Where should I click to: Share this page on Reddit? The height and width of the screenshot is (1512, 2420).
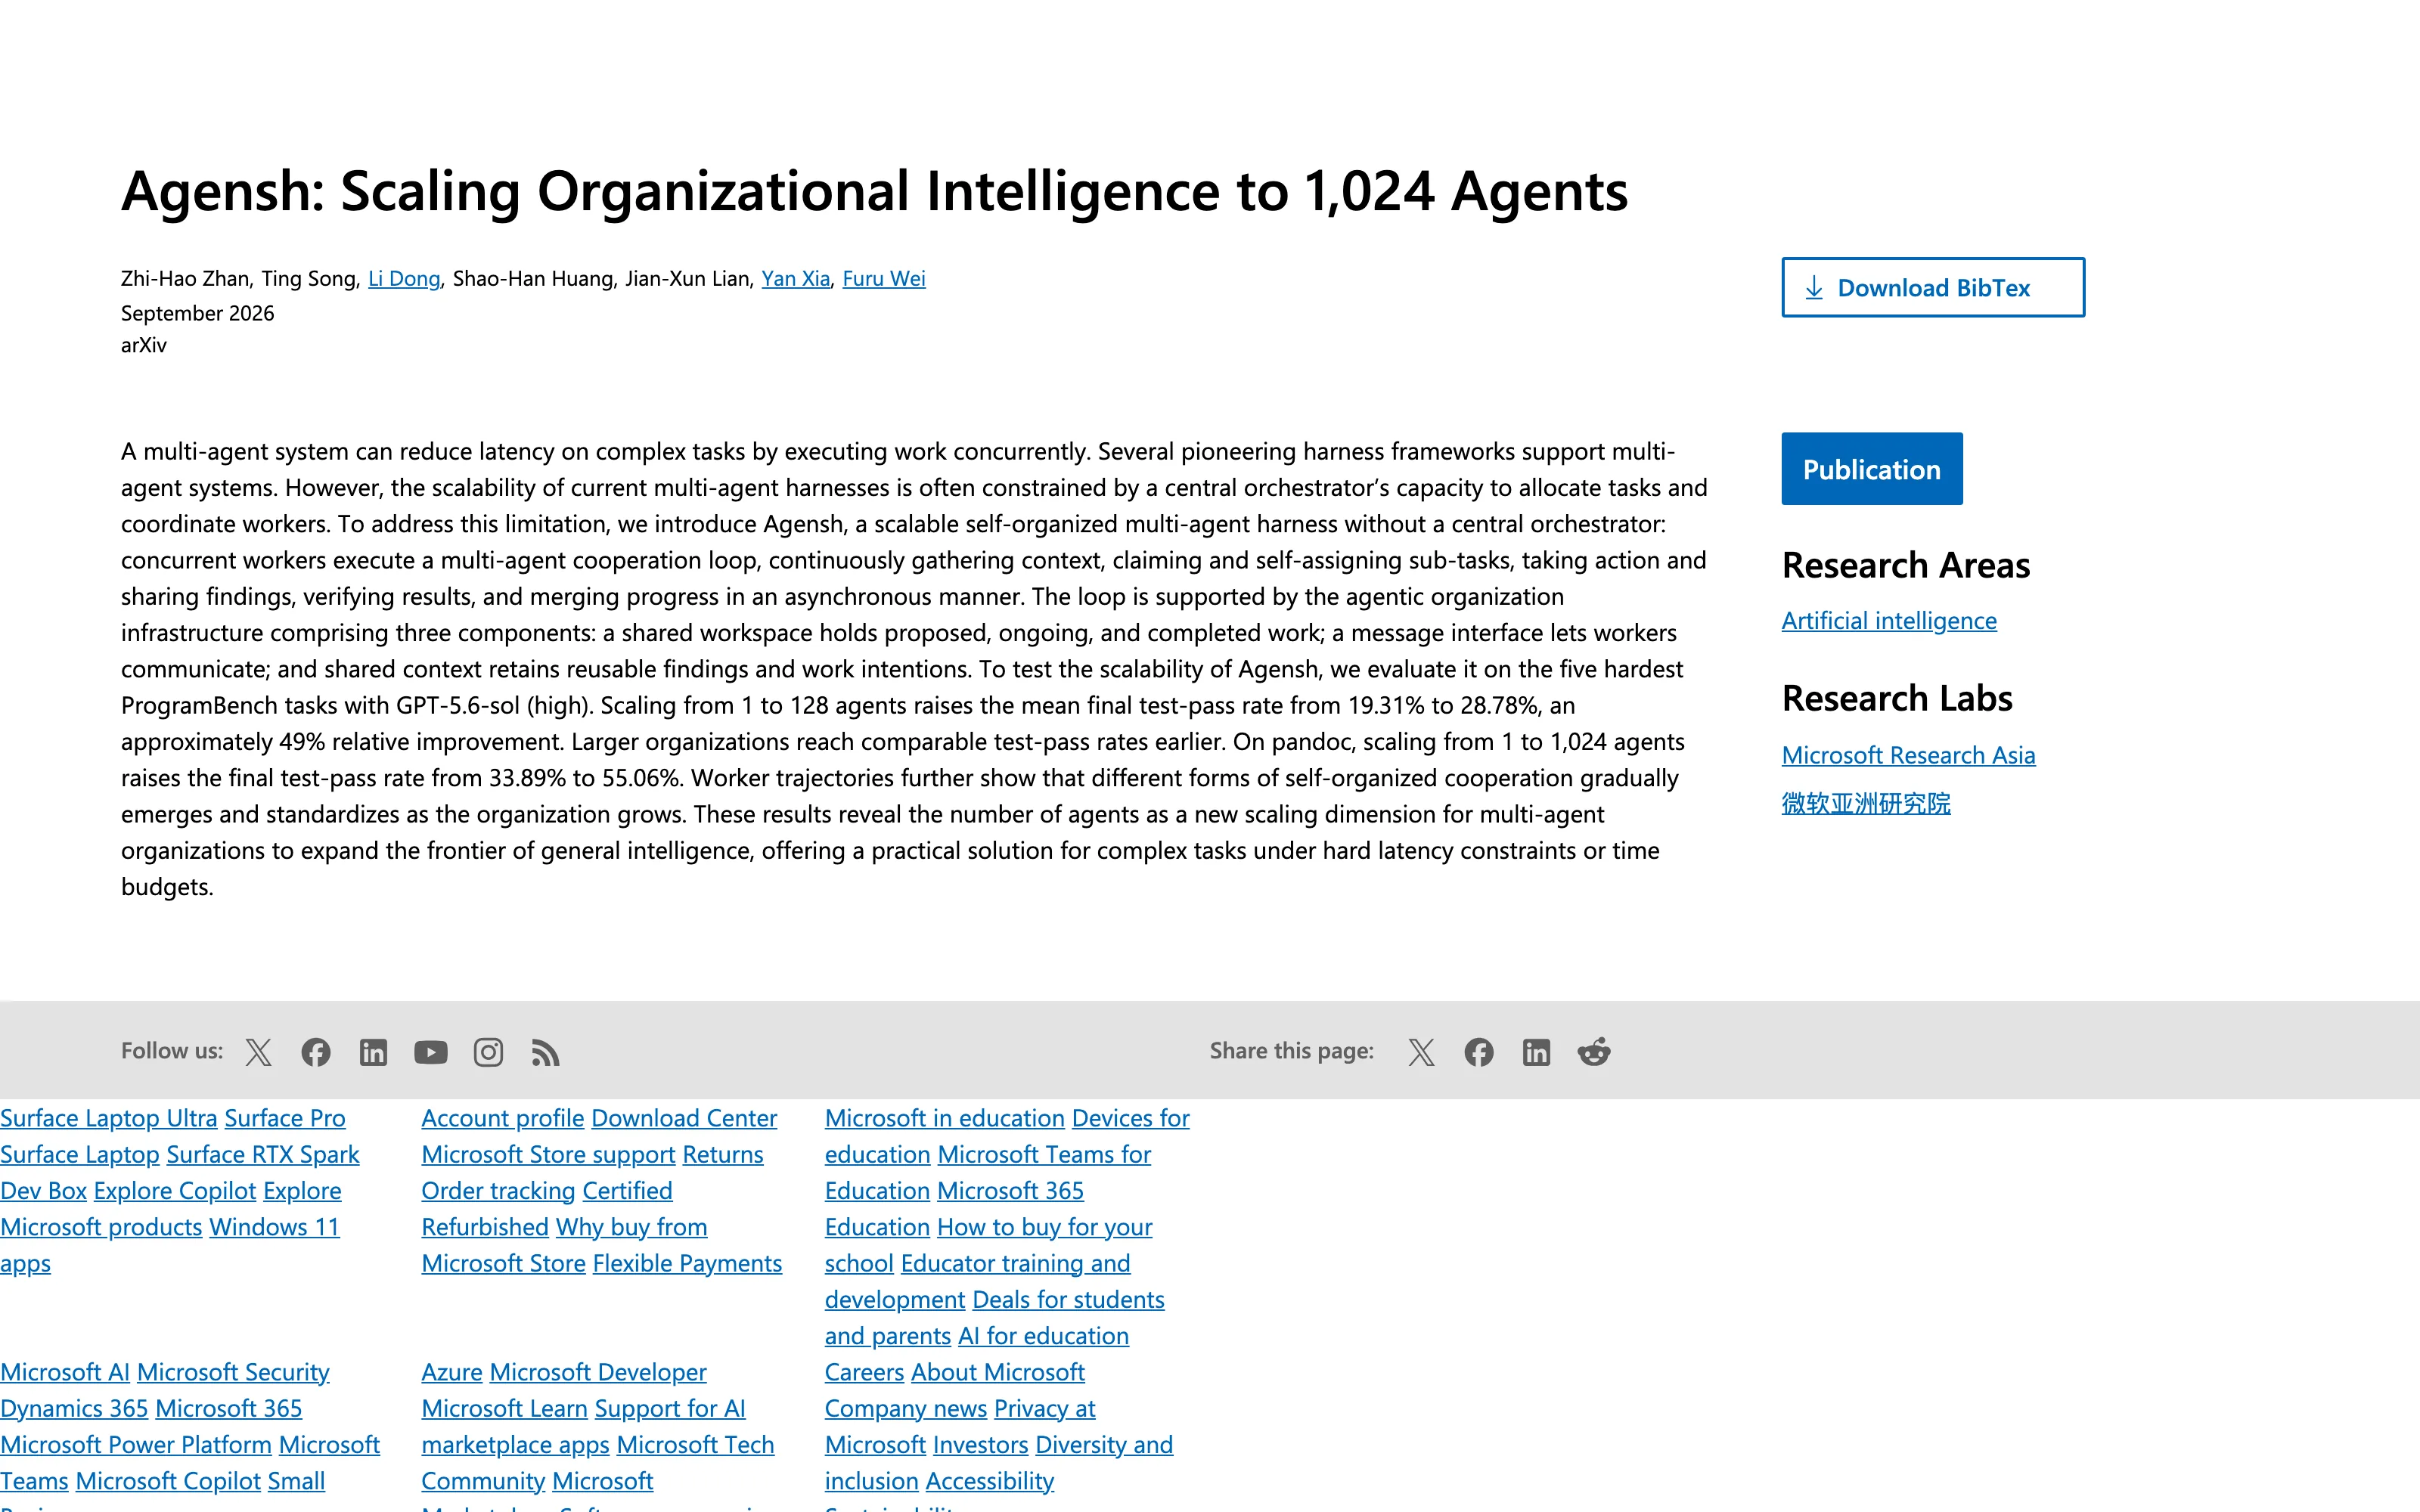(1594, 1052)
